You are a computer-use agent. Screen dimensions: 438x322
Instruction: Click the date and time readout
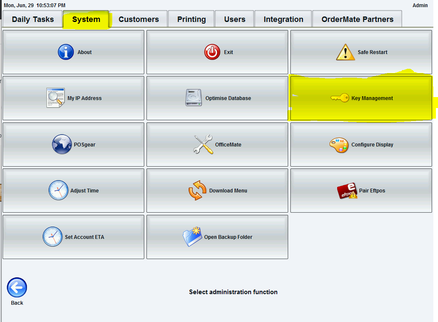[x=35, y=5]
